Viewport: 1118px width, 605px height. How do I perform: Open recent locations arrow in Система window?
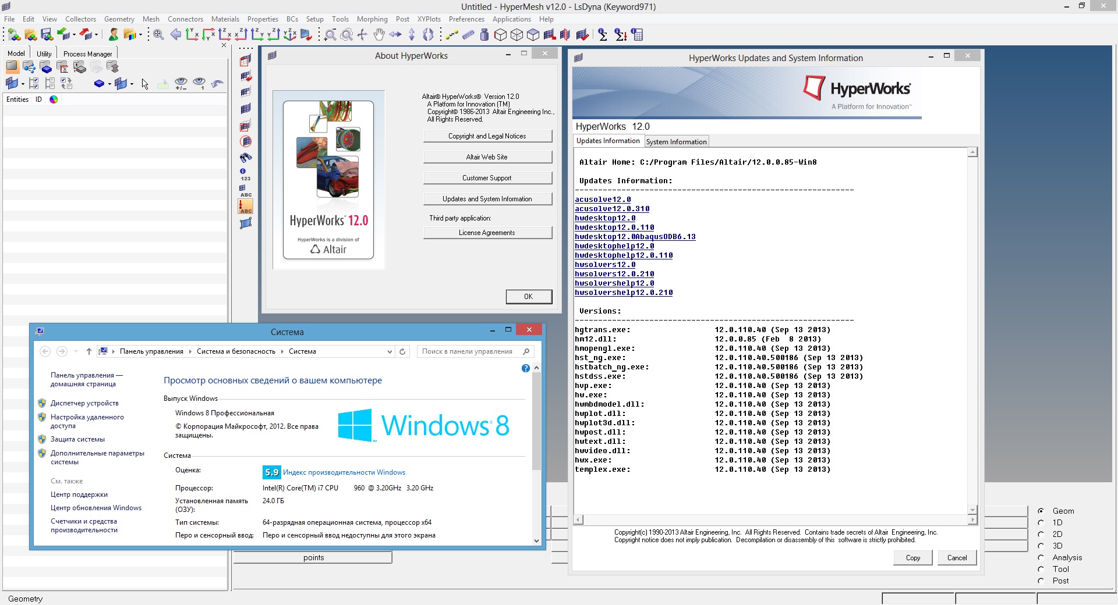click(x=76, y=351)
